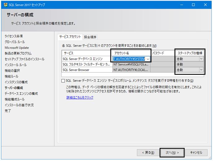Screen dimensions: 213x161
Task: Click the SQL Server setup title bar icon
Action: point(6,5)
